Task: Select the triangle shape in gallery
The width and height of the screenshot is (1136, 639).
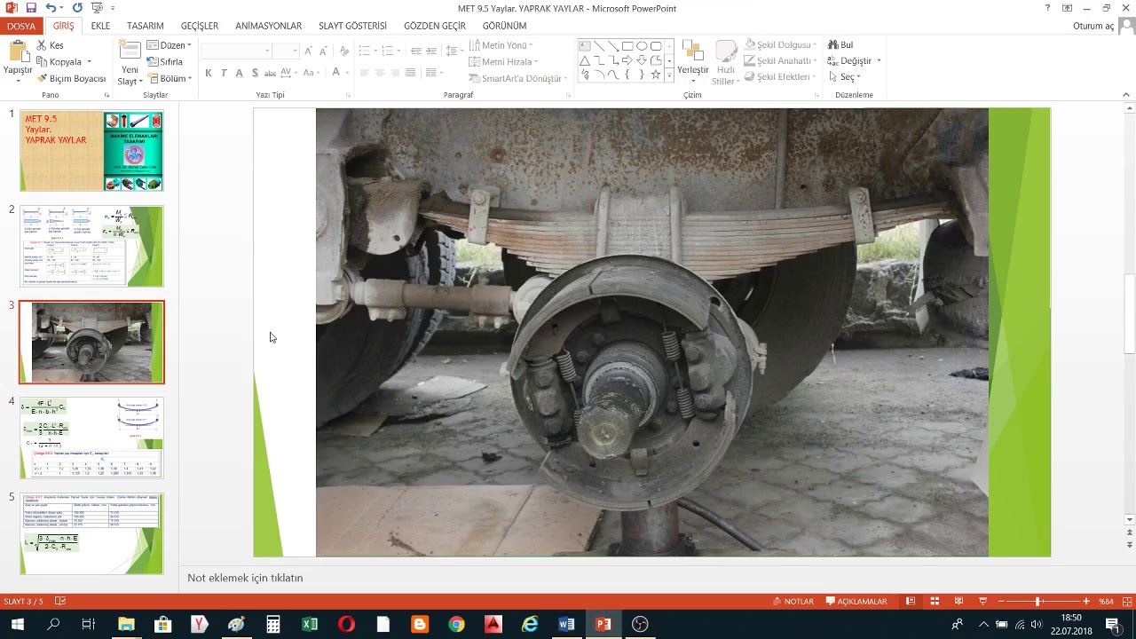Action: (585, 60)
